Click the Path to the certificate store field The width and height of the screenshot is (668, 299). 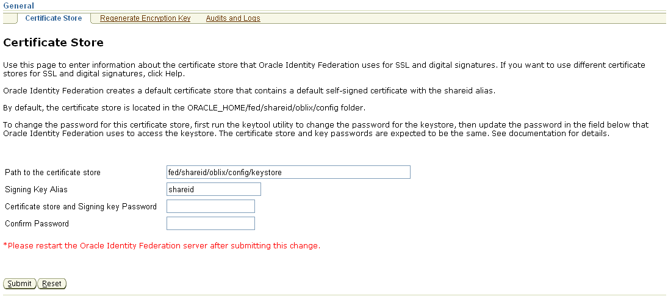click(289, 172)
